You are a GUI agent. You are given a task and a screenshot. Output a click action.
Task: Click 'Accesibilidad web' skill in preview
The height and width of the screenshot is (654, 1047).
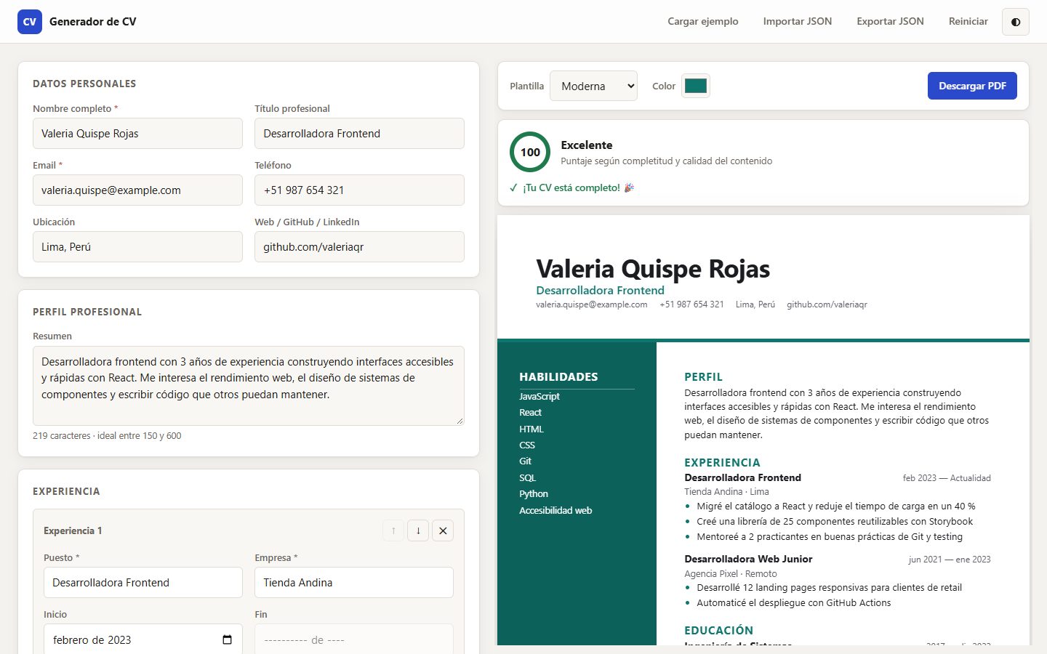(555, 510)
